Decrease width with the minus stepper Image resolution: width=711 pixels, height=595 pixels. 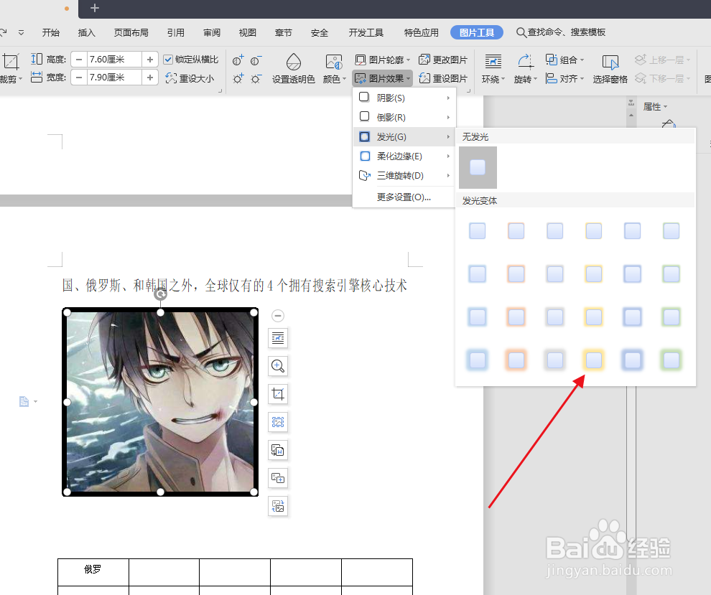(79, 78)
